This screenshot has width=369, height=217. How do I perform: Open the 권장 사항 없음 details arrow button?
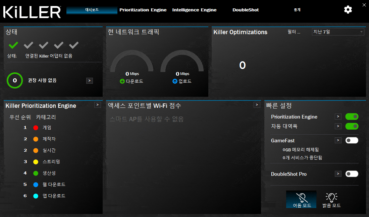point(89,80)
